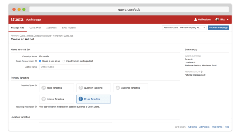Switch to the Quora Pixel tab

[x=35, y=28]
